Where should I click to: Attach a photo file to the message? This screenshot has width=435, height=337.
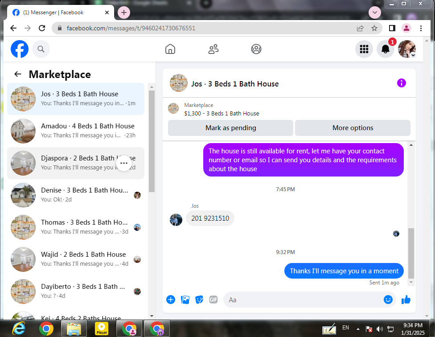pos(185,300)
